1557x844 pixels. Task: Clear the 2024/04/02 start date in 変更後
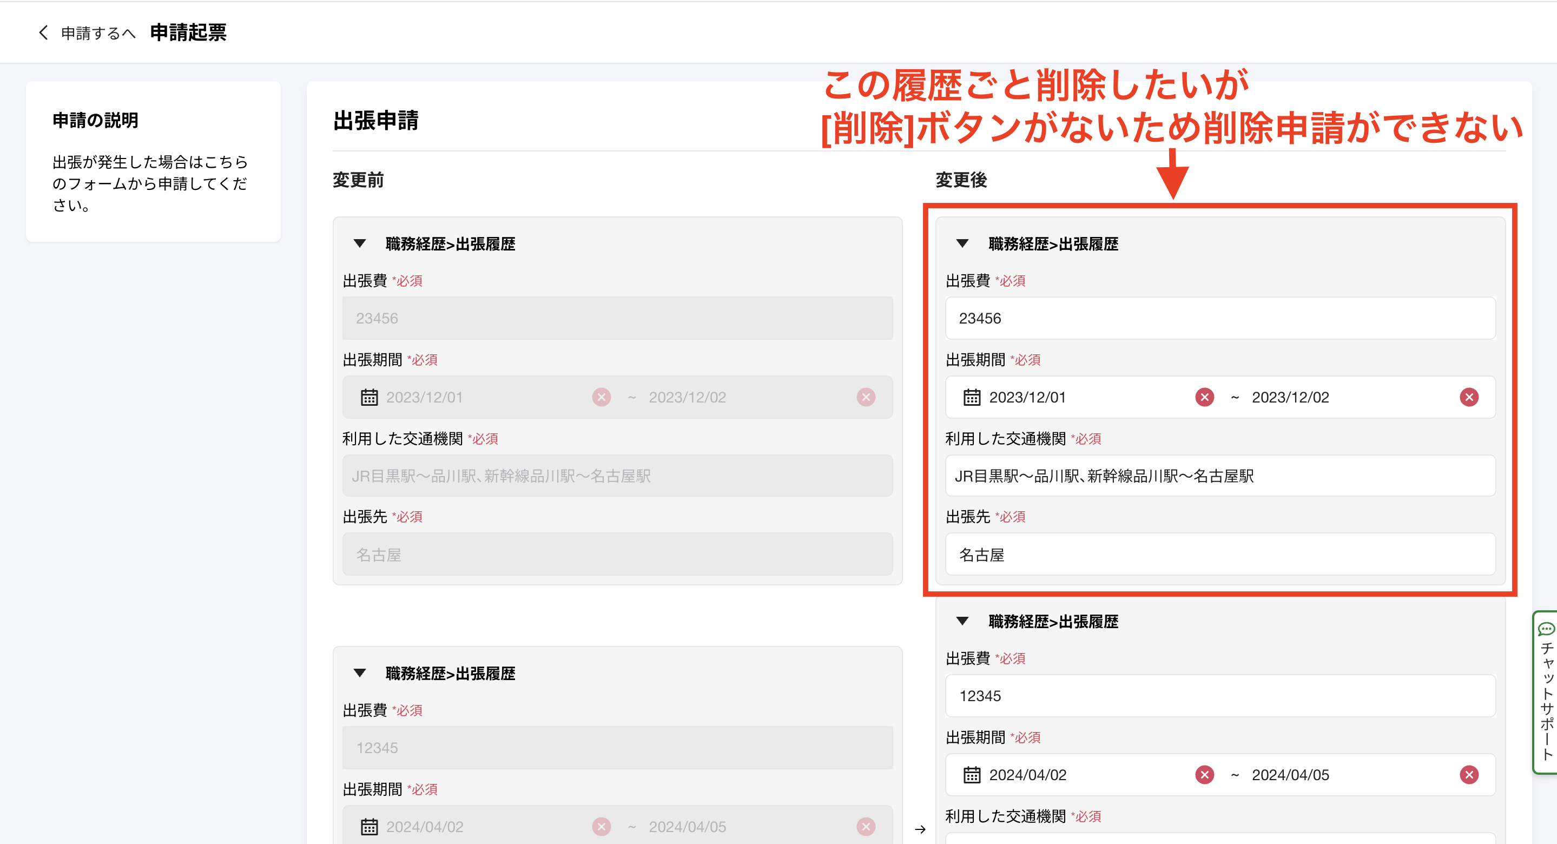click(x=1204, y=774)
